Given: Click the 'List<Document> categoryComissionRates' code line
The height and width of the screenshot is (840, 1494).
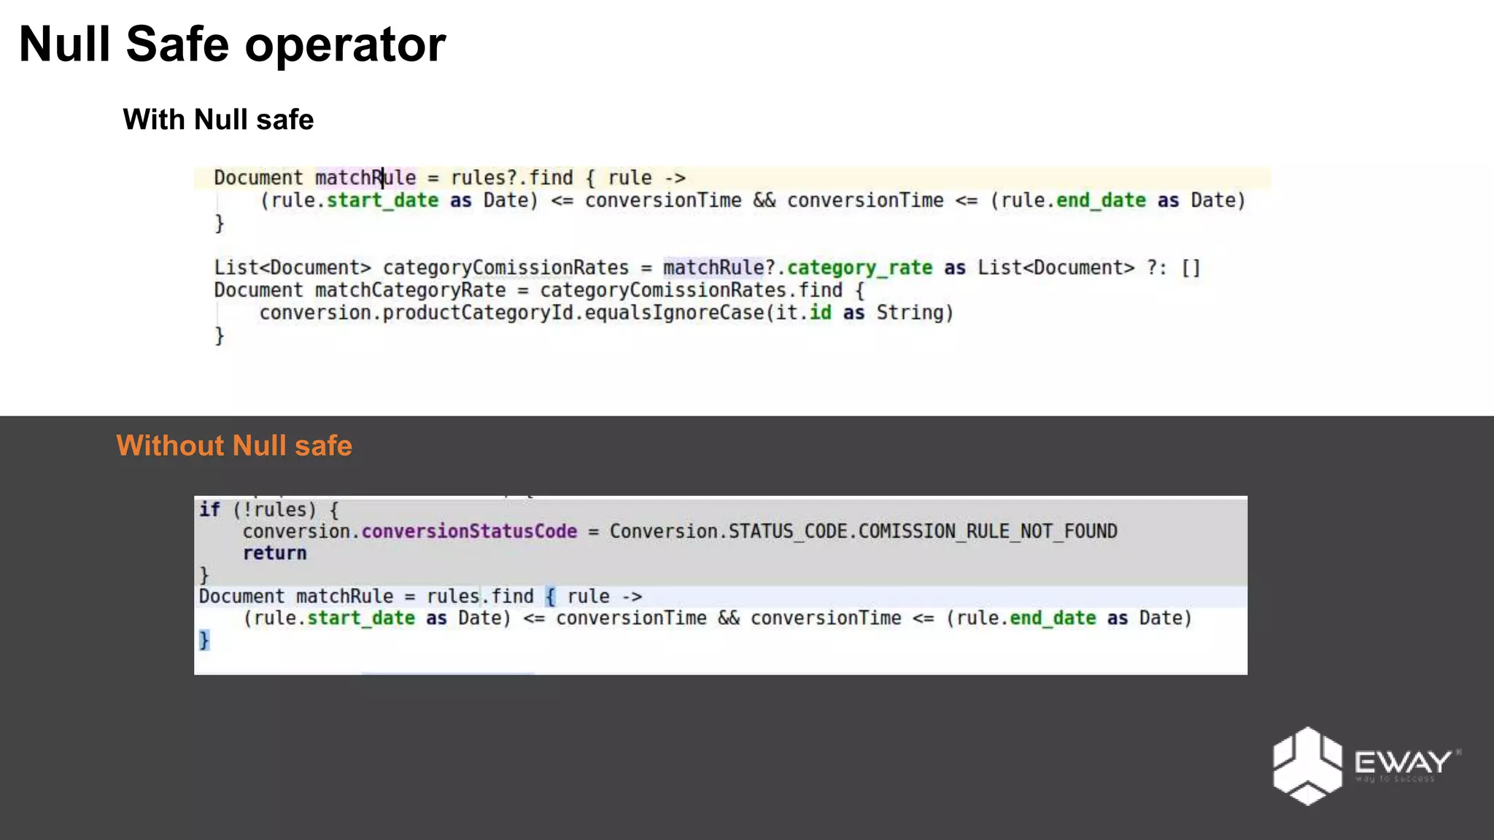Looking at the screenshot, I should [x=707, y=268].
